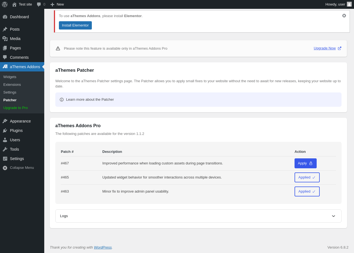The height and width of the screenshot is (253, 354).
Task: Open the Plugins menu label
Action: [16, 131]
